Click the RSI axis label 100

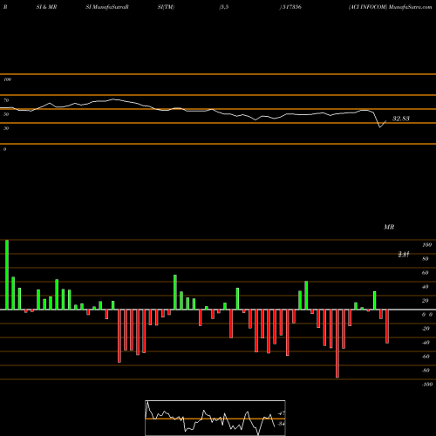[8, 79]
